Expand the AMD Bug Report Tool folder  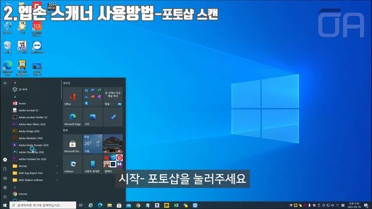[35, 173]
